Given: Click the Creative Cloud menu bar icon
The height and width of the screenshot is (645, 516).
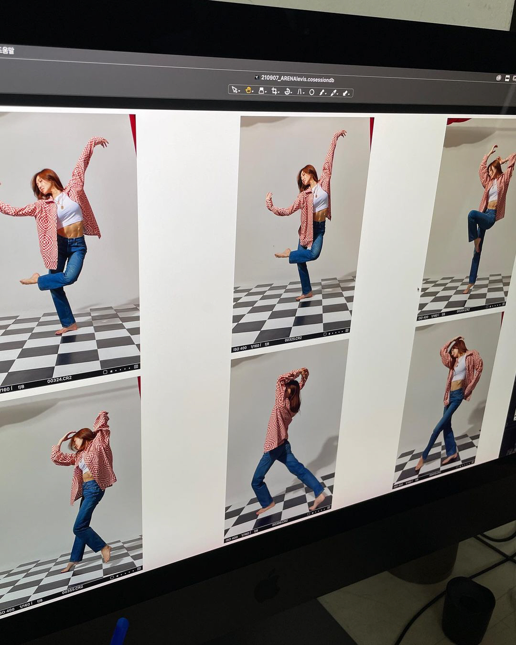Looking at the screenshot, I should pos(498,77).
